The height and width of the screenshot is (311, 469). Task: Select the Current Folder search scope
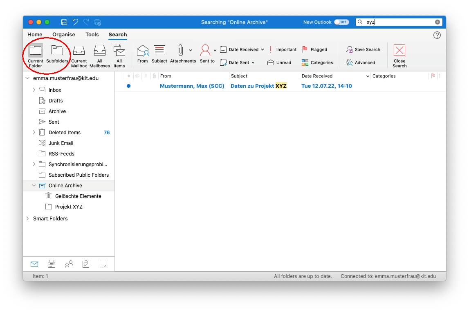36,56
